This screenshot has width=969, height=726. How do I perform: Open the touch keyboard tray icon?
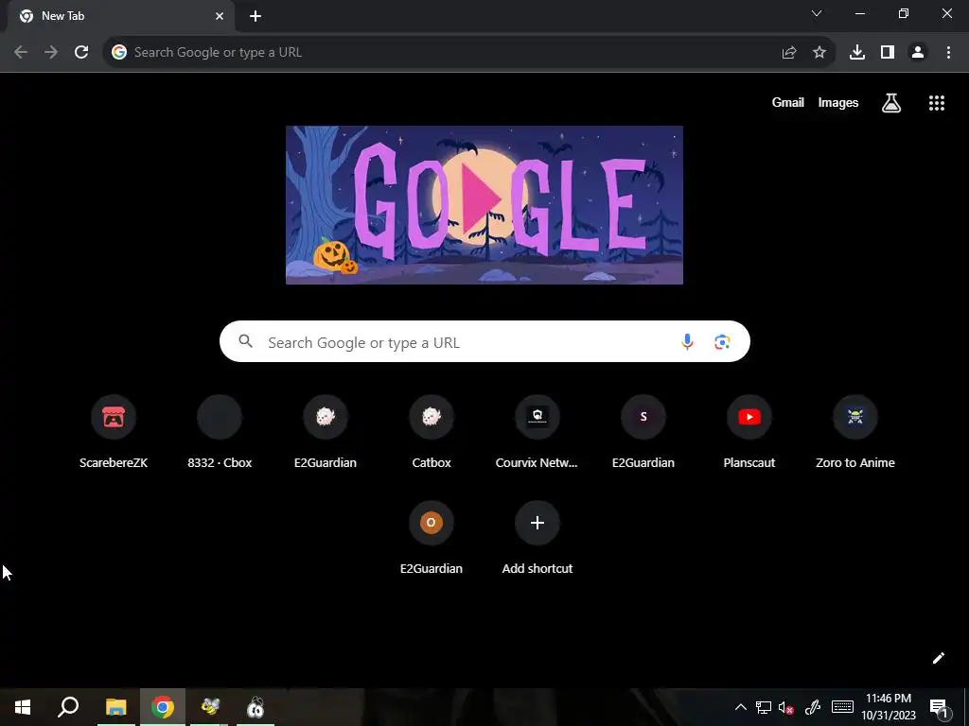click(842, 707)
